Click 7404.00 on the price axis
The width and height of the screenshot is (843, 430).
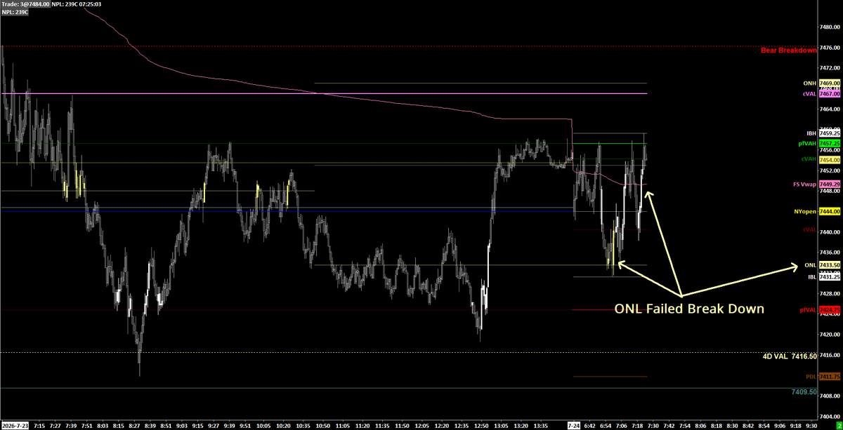[x=830, y=417]
